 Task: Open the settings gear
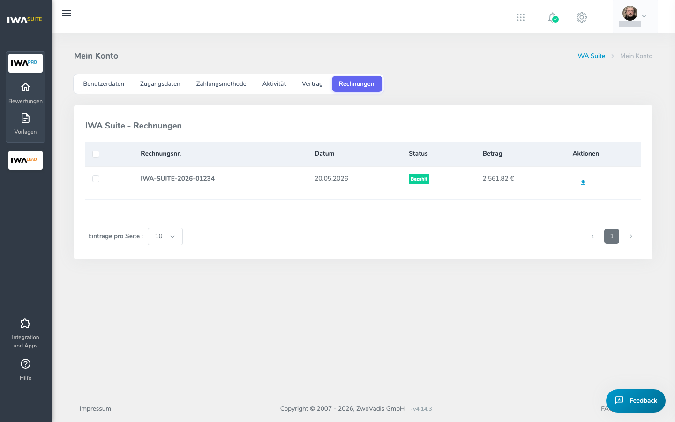[582, 17]
